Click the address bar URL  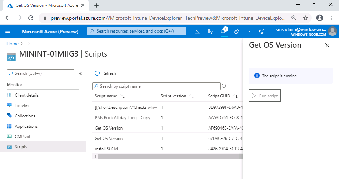168,18
